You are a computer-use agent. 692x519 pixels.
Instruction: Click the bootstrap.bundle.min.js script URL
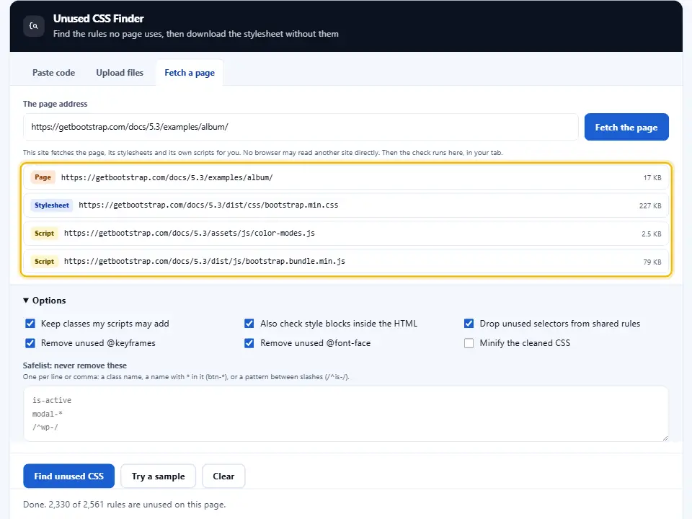[x=204, y=261]
